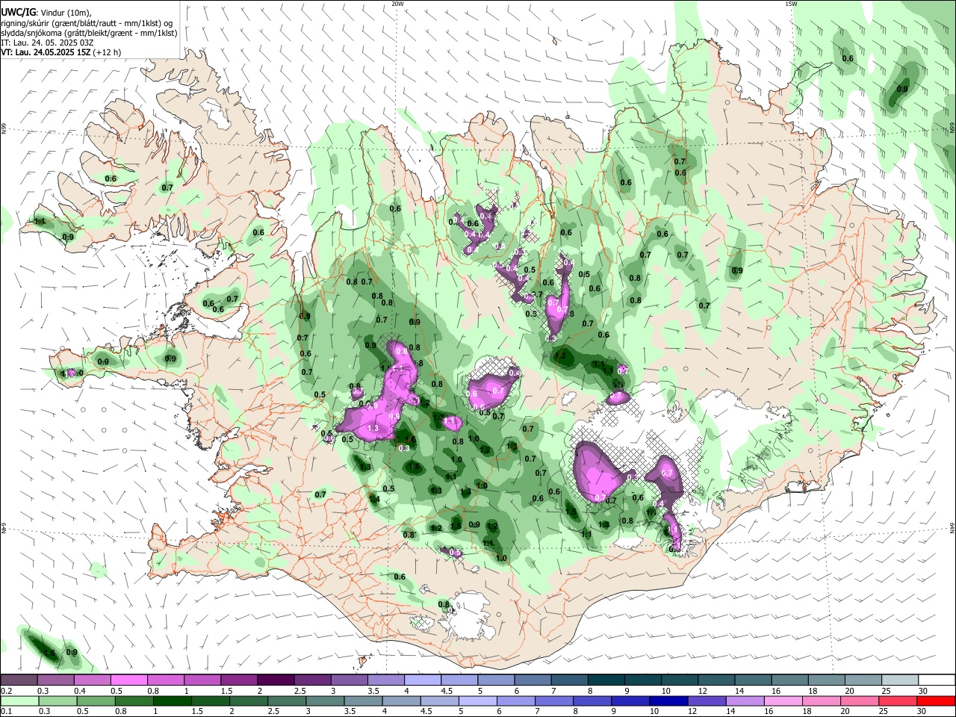Screen dimensions: 956x717
Task: Click the 1.6 value in southwest offshore cell
Action: tap(50, 654)
